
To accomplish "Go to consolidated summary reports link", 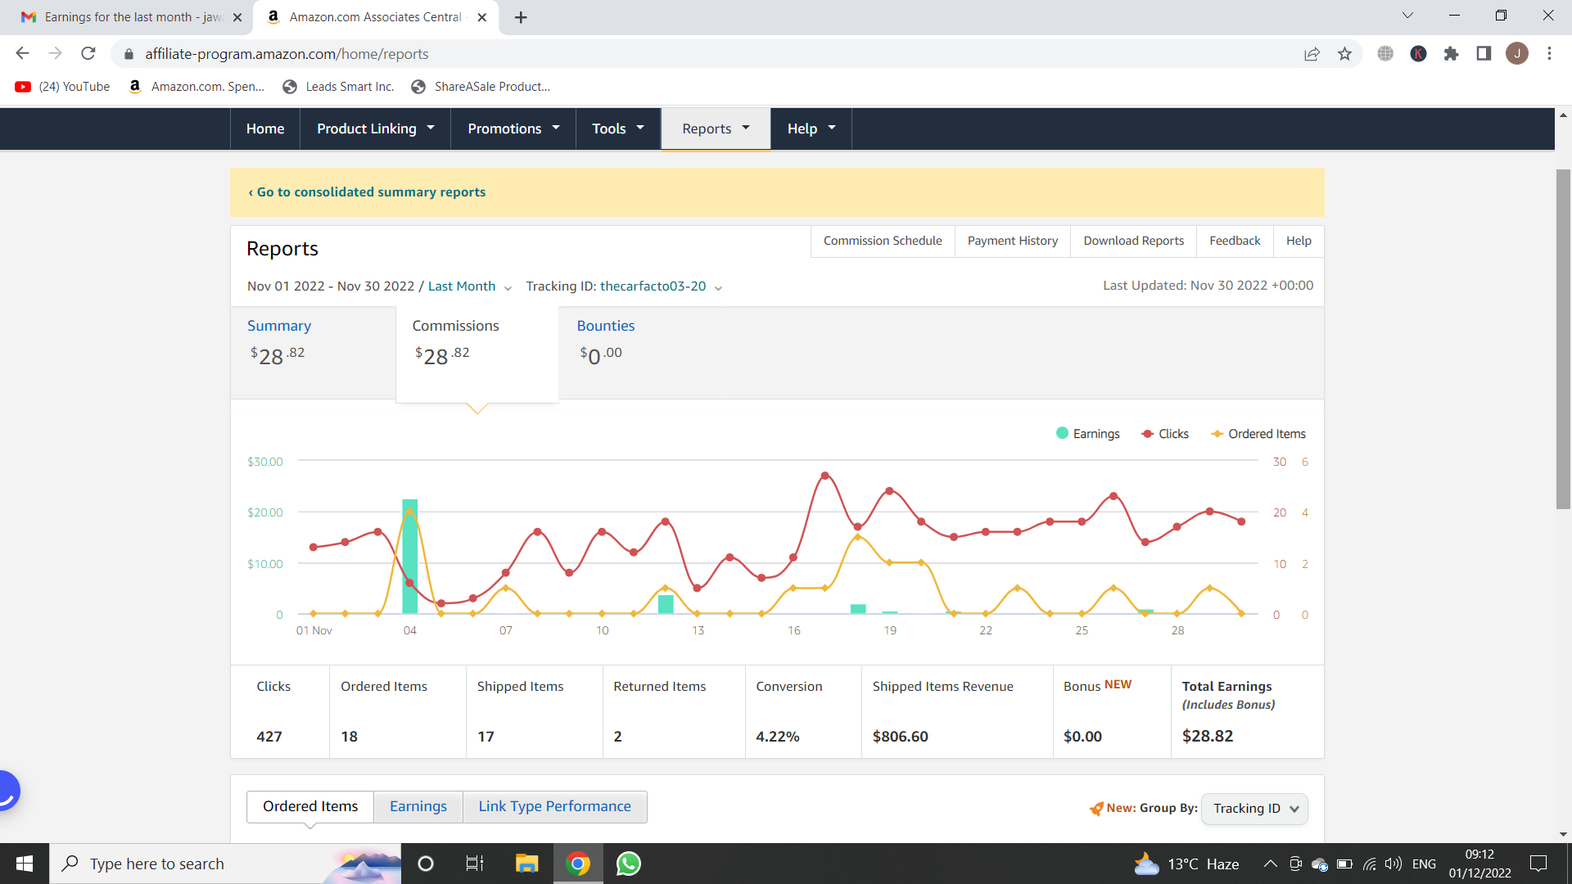I will 367,192.
